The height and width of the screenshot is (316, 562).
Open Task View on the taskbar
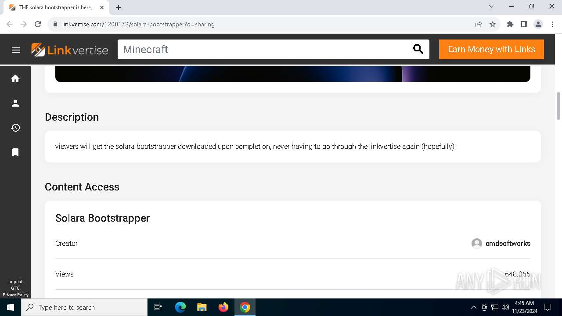click(158, 307)
